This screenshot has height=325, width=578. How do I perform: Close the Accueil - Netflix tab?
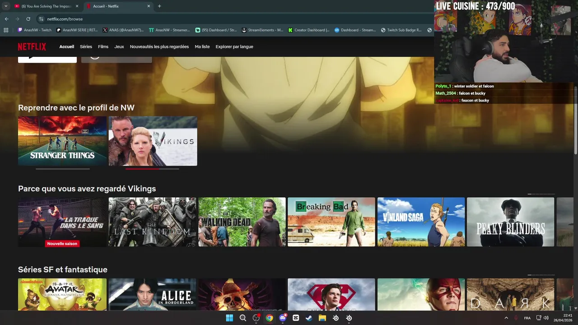coord(149,6)
